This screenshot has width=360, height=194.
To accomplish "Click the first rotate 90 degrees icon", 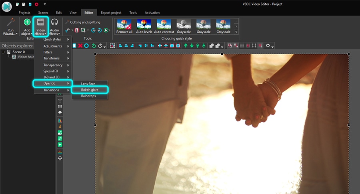I will click(x=93, y=30).
